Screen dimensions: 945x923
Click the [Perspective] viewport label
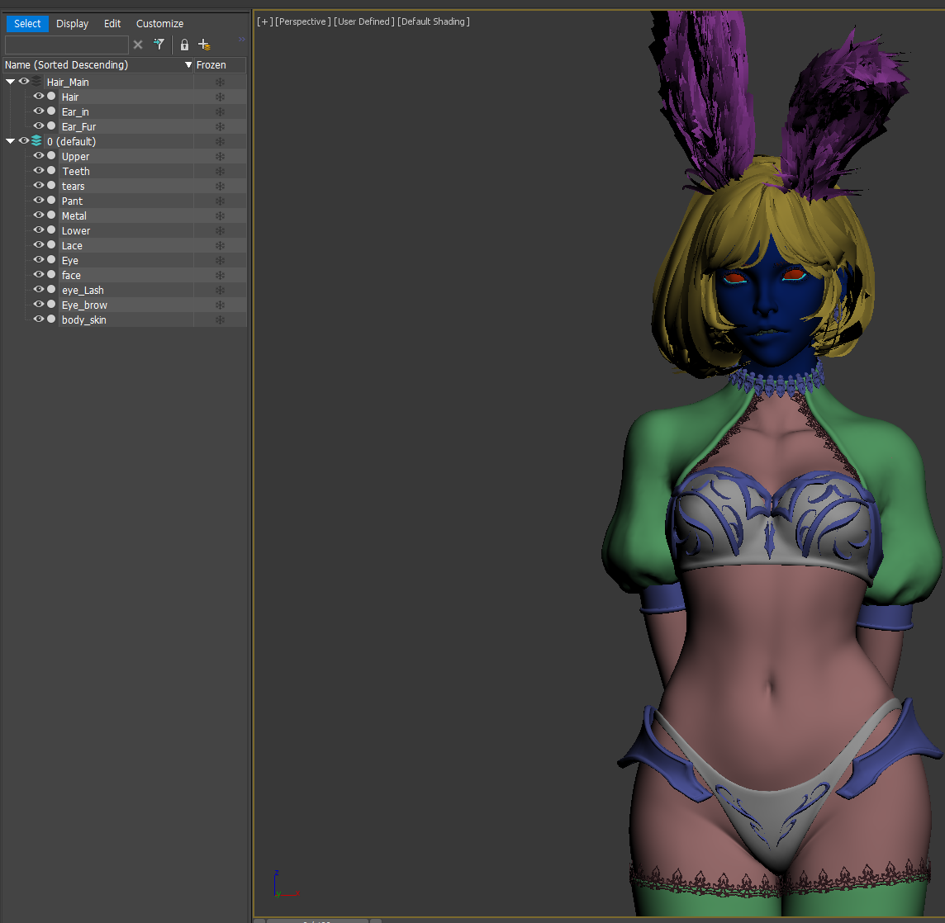pyautogui.click(x=303, y=21)
